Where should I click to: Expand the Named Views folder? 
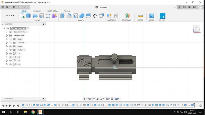(x=7, y=36)
